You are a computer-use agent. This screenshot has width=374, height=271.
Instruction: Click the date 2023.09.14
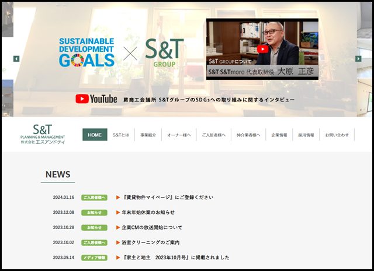(64, 258)
